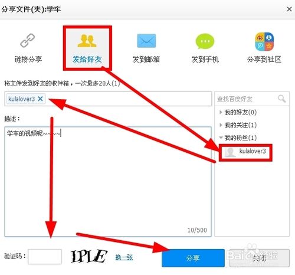This screenshot has width=295, height=275.
Task: Refresh captcha via 换一张 link
Action: point(124,257)
